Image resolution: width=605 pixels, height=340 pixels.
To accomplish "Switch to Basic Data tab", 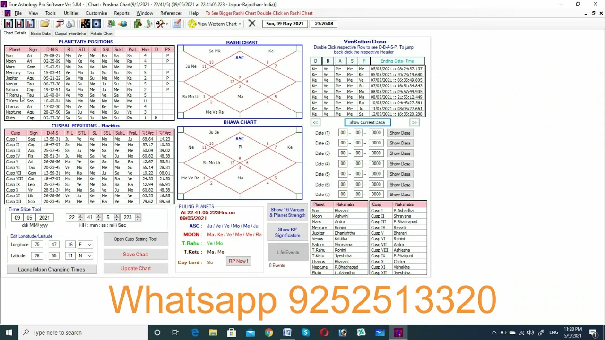I will pyautogui.click(x=41, y=34).
